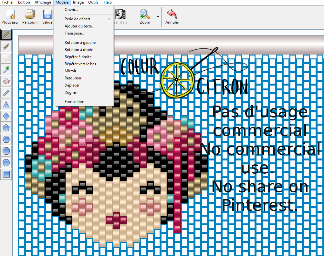The width and height of the screenshot is (324, 256).
Task: Click Ajouter du texte menu entry
Action: (79, 26)
